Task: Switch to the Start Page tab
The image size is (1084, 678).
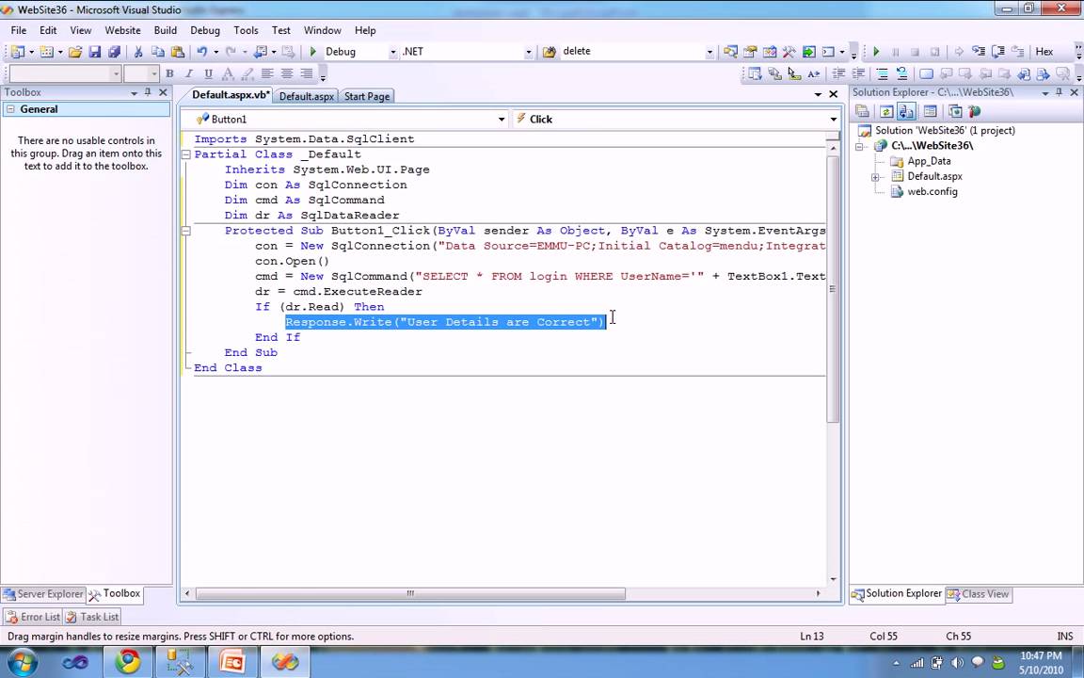Action: pos(366,96)
